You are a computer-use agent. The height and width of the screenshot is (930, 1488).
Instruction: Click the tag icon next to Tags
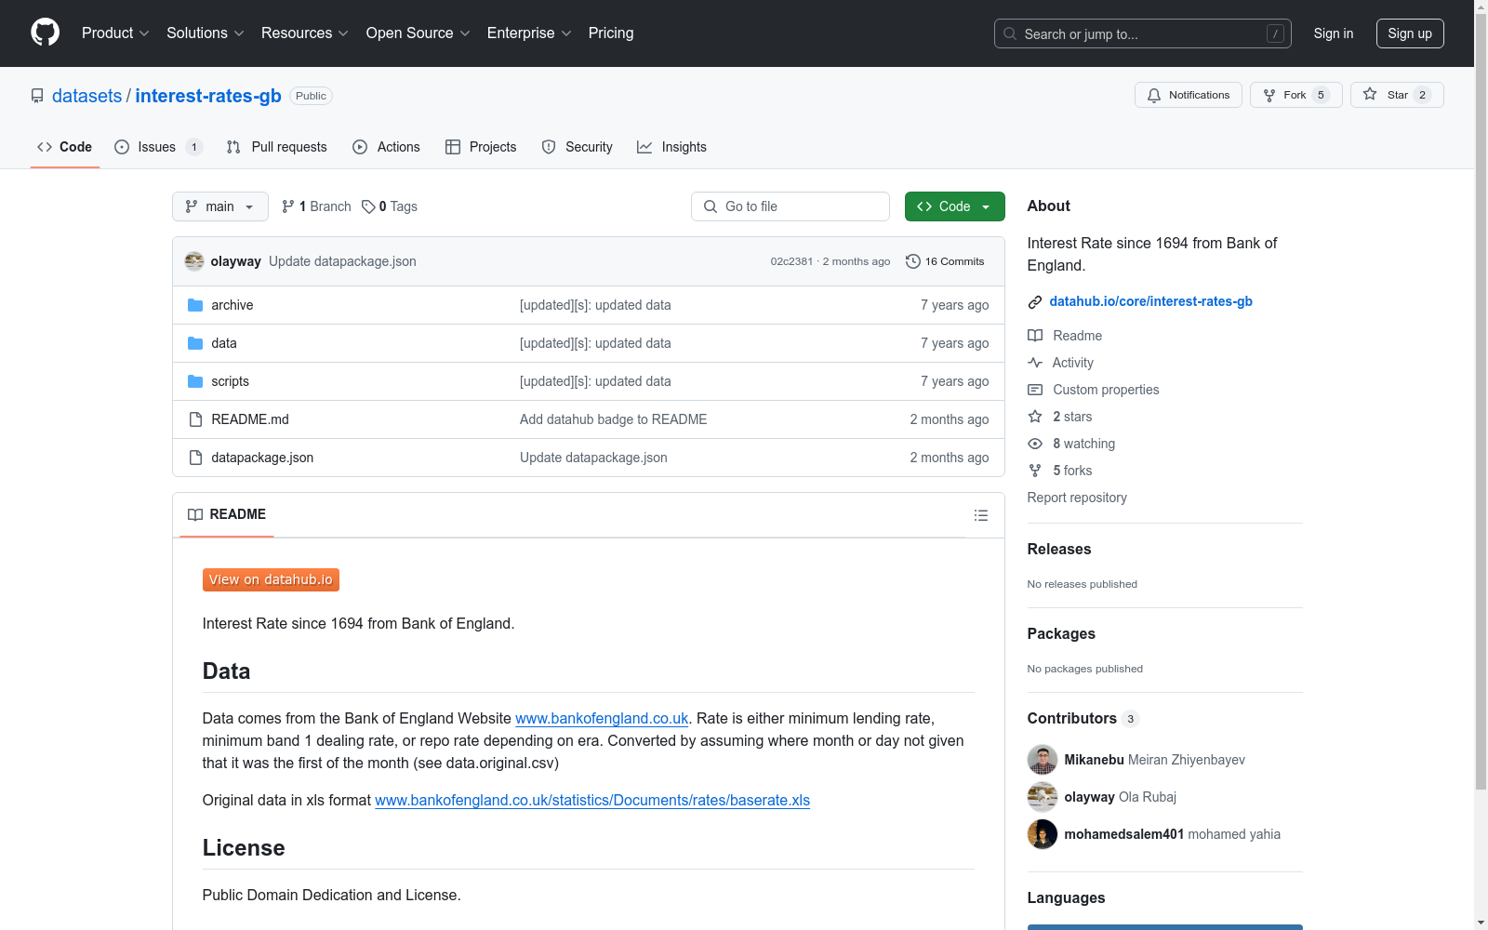pos(368,206)
